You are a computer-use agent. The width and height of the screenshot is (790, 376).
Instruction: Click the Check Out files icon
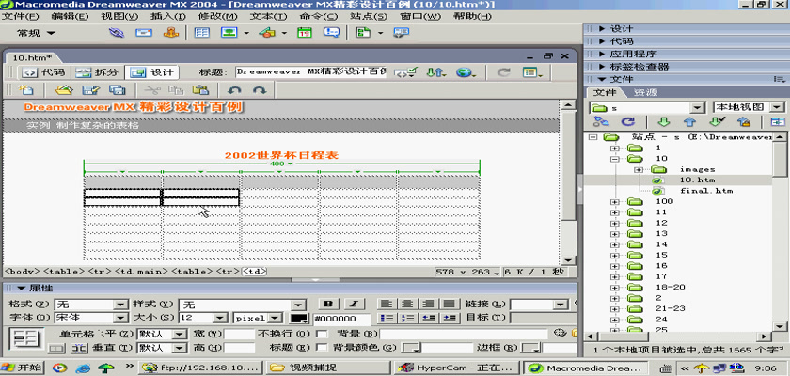[x=716, y=121]
